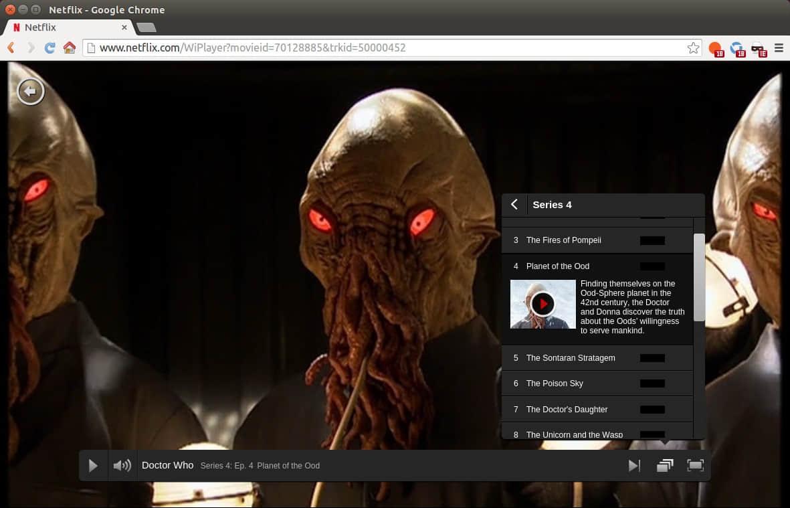
Task: Click the Netflix browser tab
Action: (67, 27)
